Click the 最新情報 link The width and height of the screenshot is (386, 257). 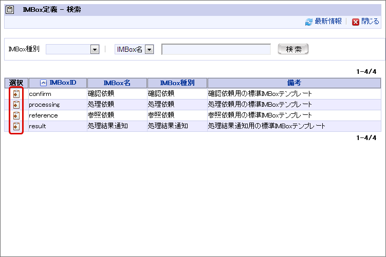328,22
